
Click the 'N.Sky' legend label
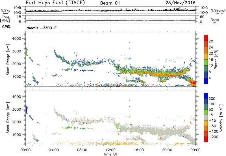pos(5,10)
